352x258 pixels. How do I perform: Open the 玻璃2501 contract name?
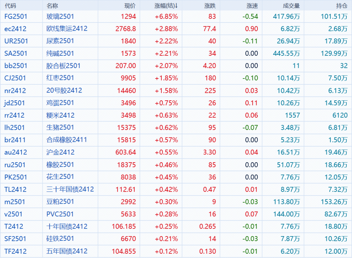tap(60, 16)
